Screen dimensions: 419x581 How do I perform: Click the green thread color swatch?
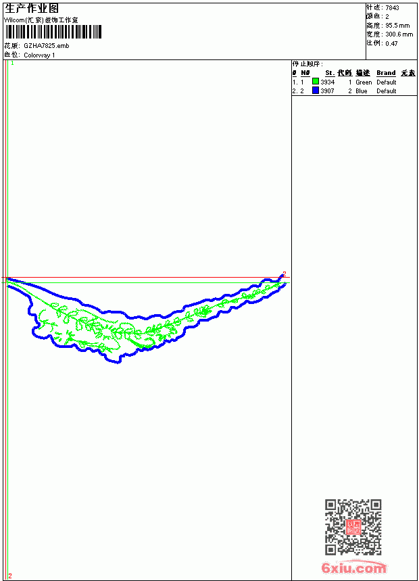tap(316, 81)
